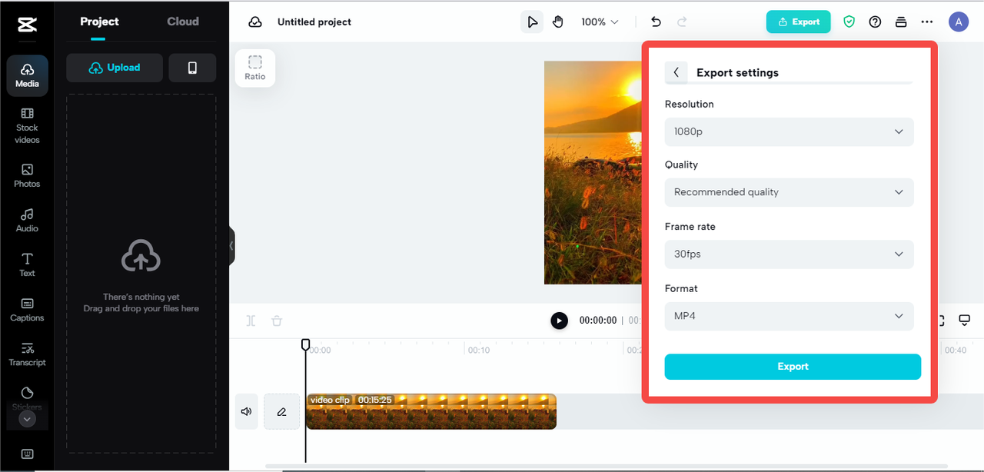Open the Quality dropdown
Image resolution: width=984 pixels, height=472 pixels.
pos(789,192)
